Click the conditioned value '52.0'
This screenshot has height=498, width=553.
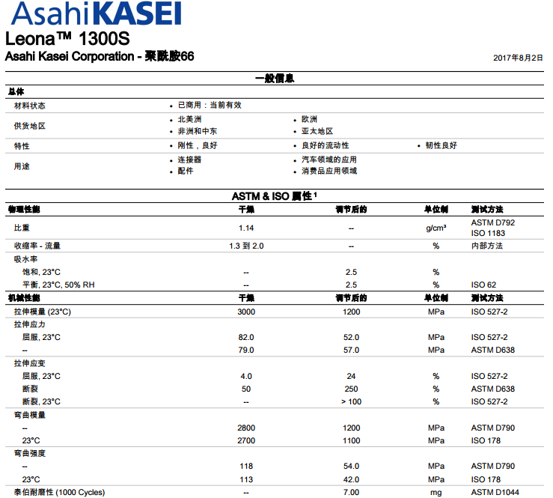tap(351, 337)
